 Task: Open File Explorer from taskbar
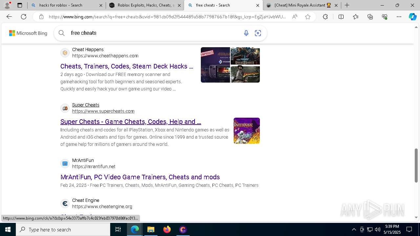(151, 229)
